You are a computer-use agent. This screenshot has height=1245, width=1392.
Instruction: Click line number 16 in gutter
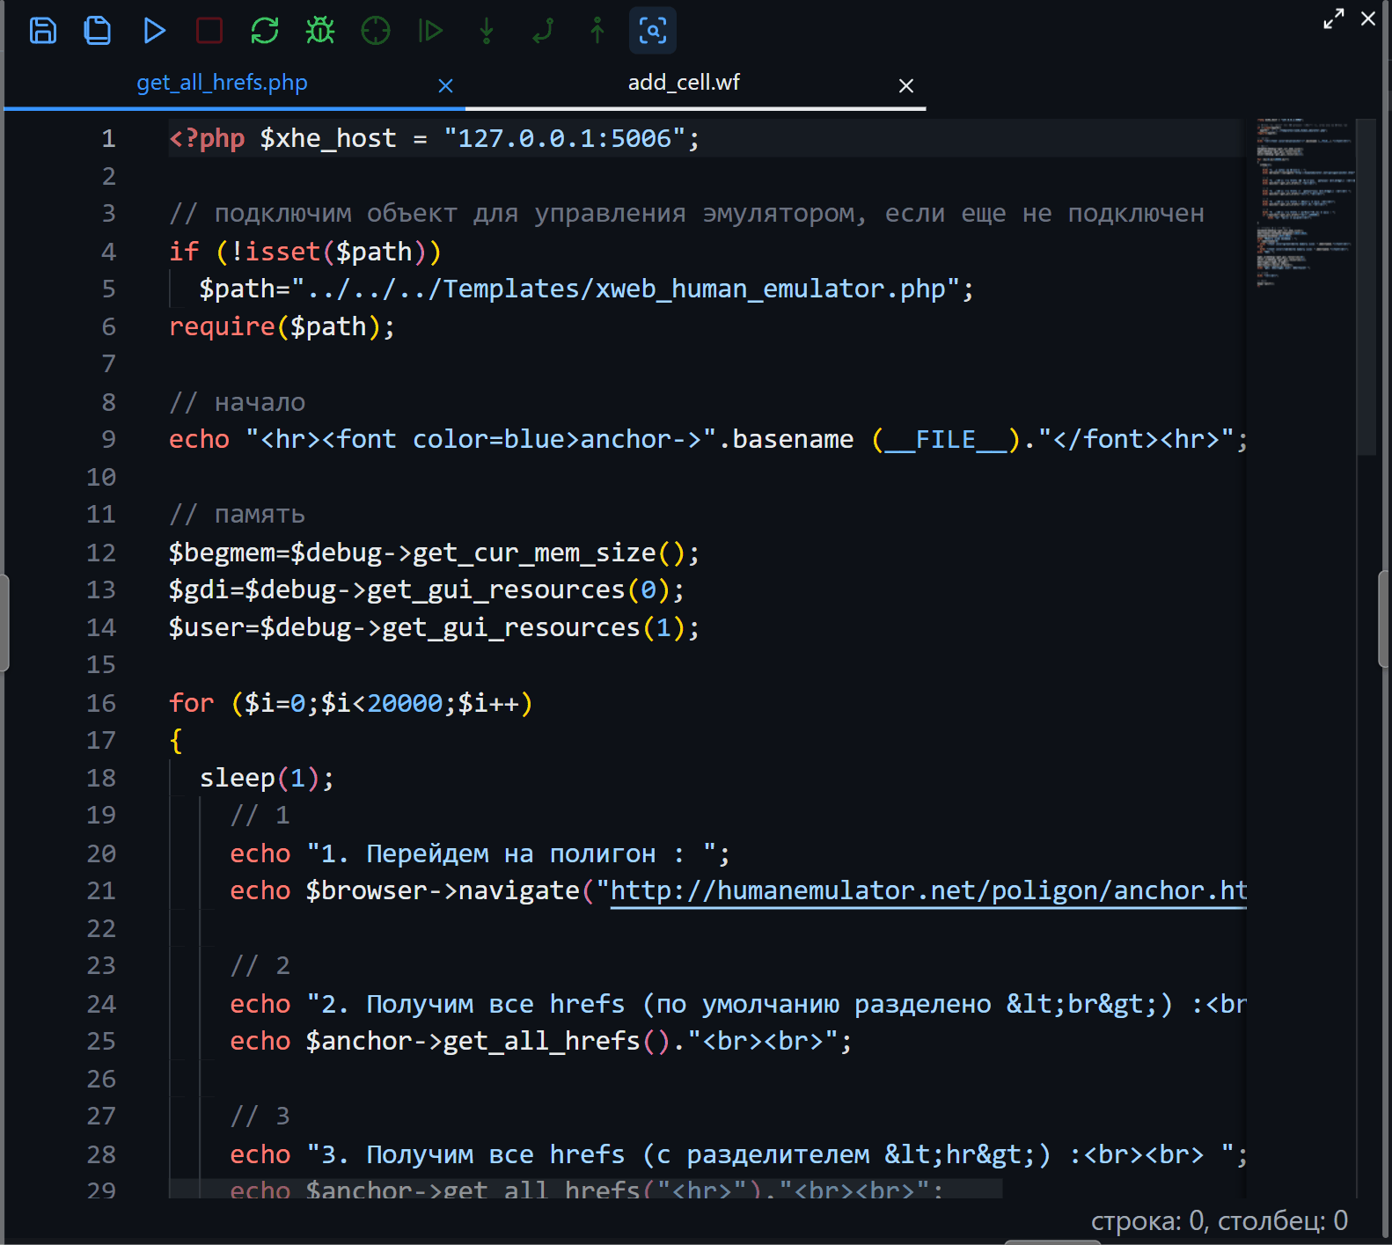pos(101,703)
